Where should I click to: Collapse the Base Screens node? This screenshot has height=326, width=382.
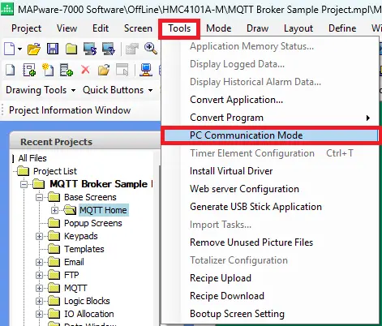click(39, 197)
